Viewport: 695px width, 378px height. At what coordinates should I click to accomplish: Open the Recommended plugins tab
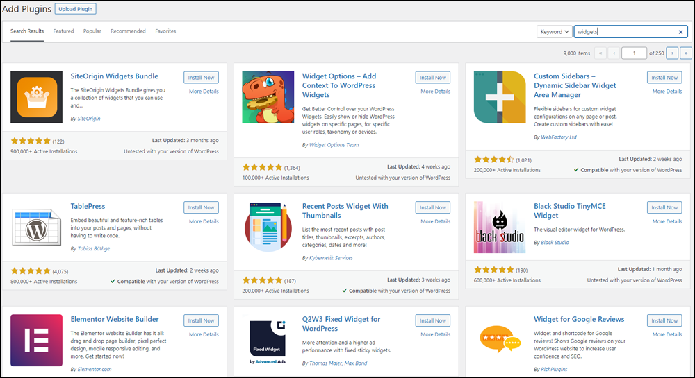(128, 31)
